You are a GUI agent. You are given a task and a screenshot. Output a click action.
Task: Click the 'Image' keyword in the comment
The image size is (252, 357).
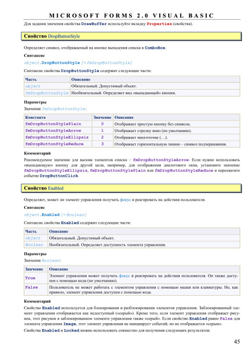(70, 324)
